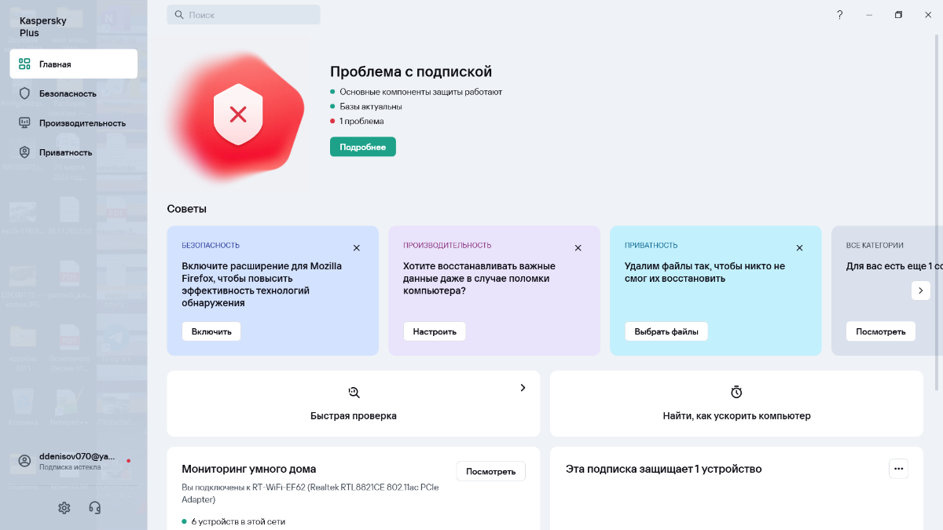Open the Безопасность section
943x530 pixels.
[x=68, y=93]
